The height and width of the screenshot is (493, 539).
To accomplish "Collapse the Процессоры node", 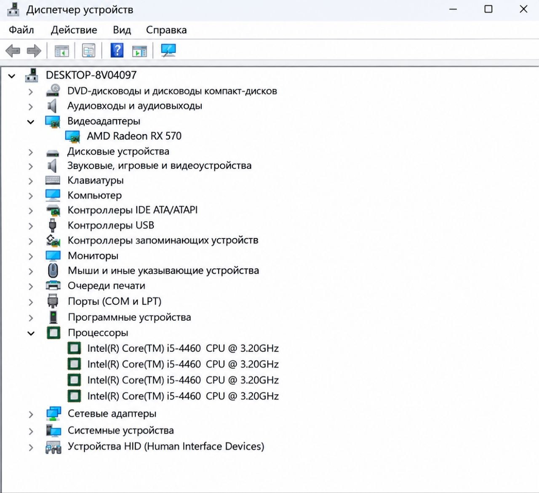I will [30, 333].
